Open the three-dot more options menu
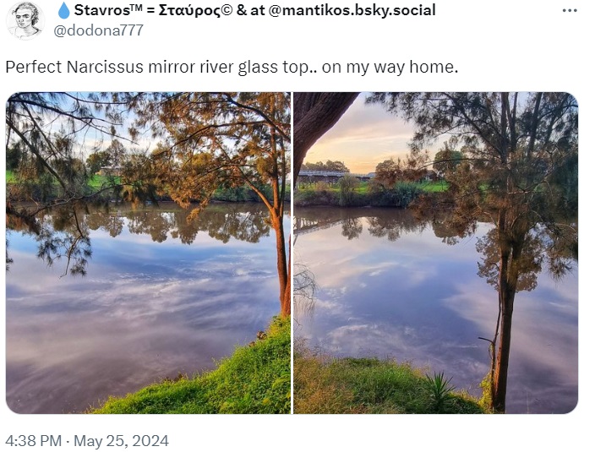 (x=570, y=11)
